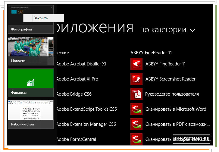The width and height of the screenshot is (219, 152).
Task: Switch to the Финансы app tile
Action: point(31,83)
